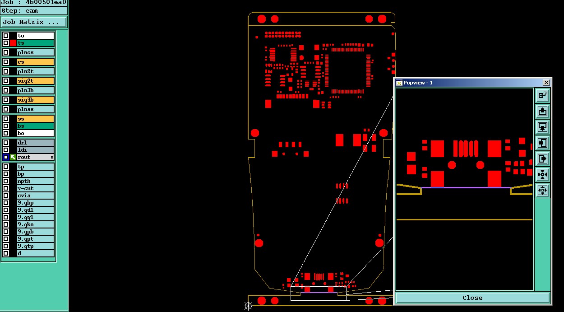Toggle display of the v-cut layer
564x312 pixels.
[6, 188]
